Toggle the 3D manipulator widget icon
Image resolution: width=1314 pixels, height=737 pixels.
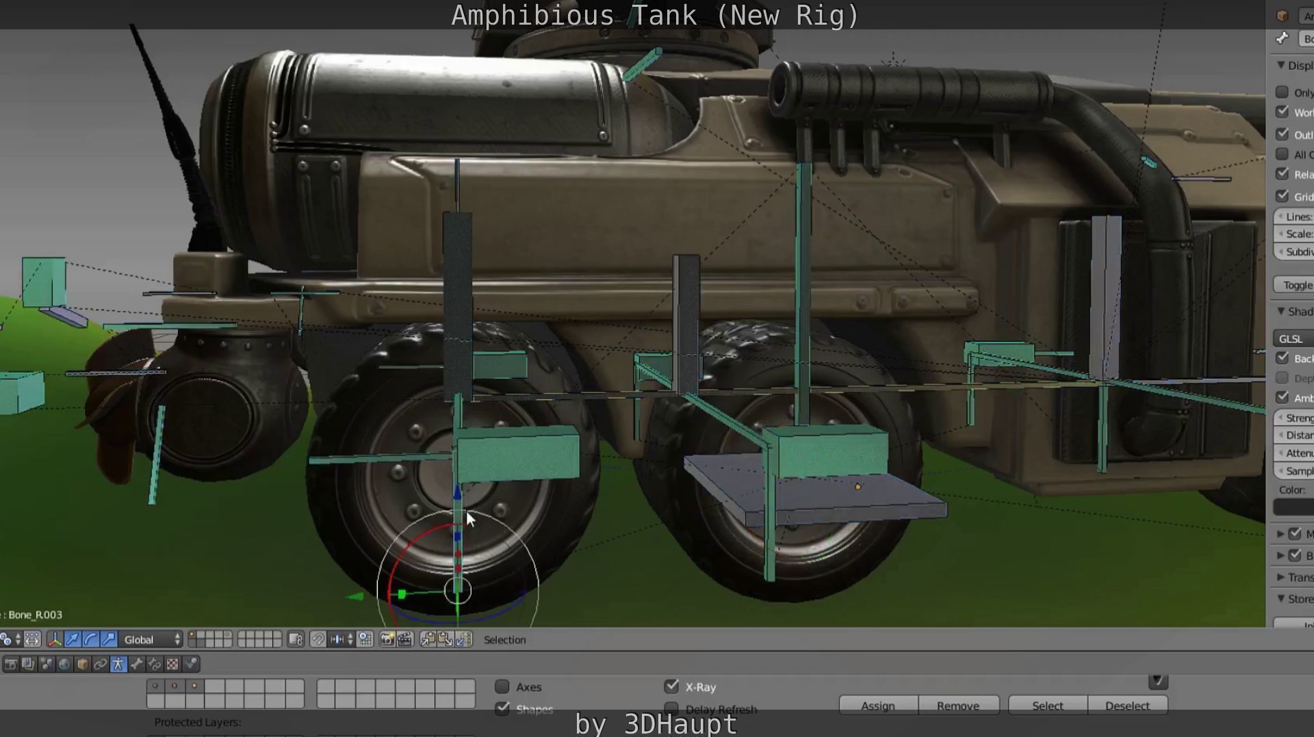(54, 640)
